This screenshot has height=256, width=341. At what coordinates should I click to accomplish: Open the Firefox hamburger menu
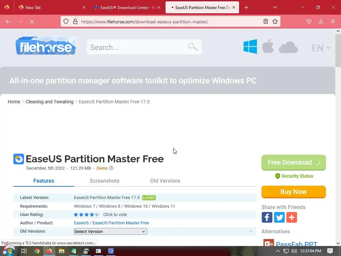333,21
